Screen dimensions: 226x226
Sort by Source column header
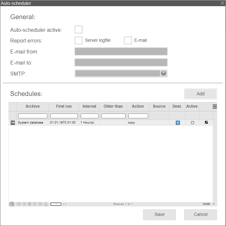[159, 106]
